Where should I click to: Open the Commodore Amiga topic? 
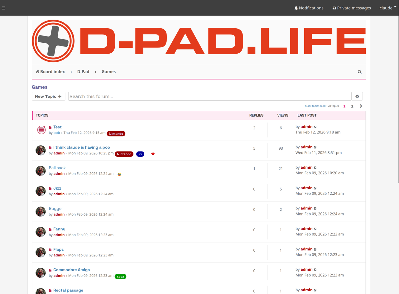(x=72, y=270)
